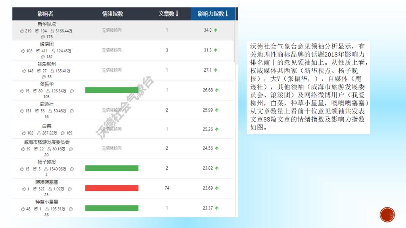This screenshot has width=406, height=228.
Task: Click the 影响者 column header
Action: click(x=46, y=14)
